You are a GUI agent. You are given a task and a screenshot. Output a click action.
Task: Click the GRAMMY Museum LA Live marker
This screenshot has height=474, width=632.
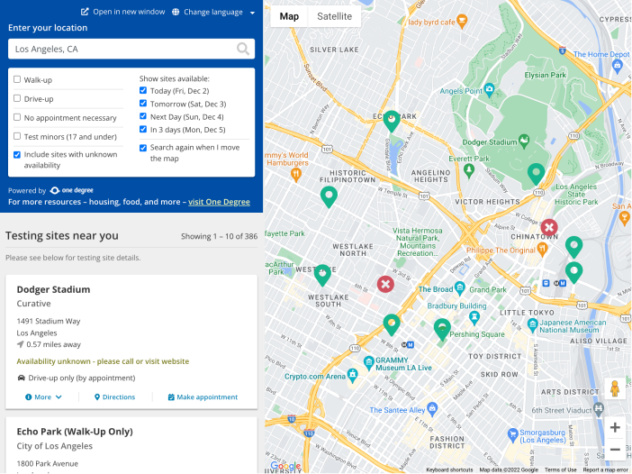[x=369, y=362]
